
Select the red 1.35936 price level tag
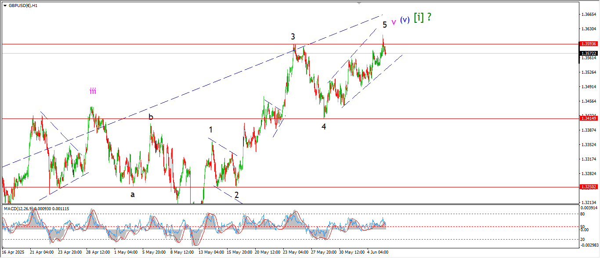coord(588,44)
